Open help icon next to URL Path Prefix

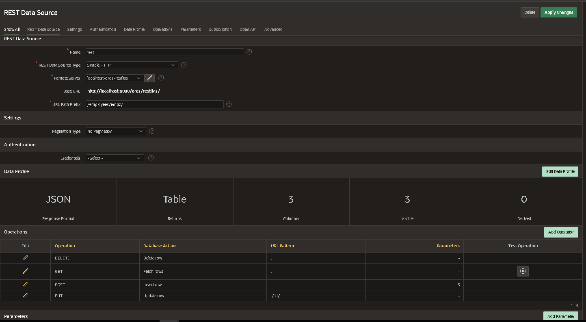tap(229, 104)
